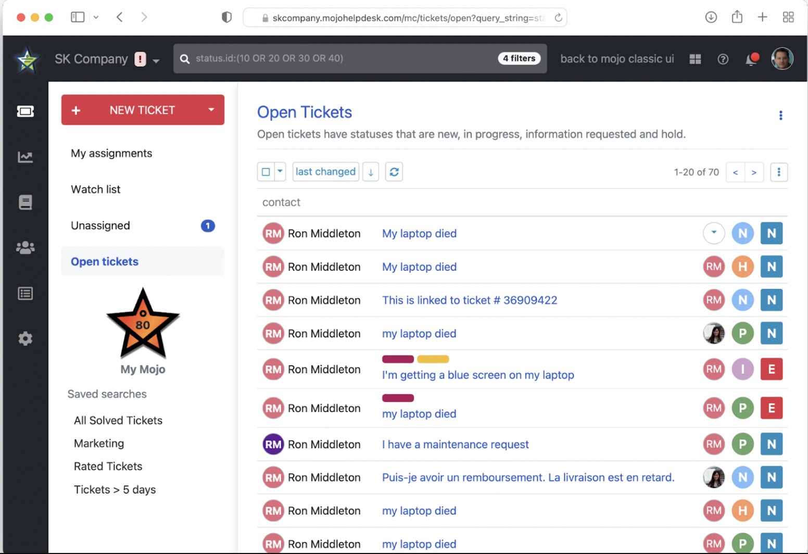808x554 pixels.
Task: Open the ticket 'My laptop died'
Action: click(419, 233)
